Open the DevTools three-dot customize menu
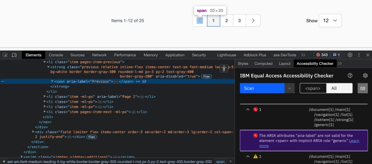Viewport: 372px width, 164px height. (359, 55)
